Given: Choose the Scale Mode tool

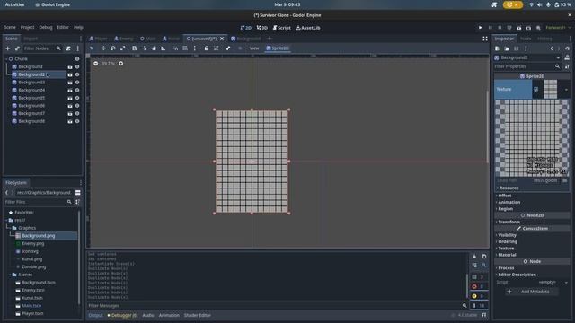Looking at the screenshot, I should pos(123,48).
